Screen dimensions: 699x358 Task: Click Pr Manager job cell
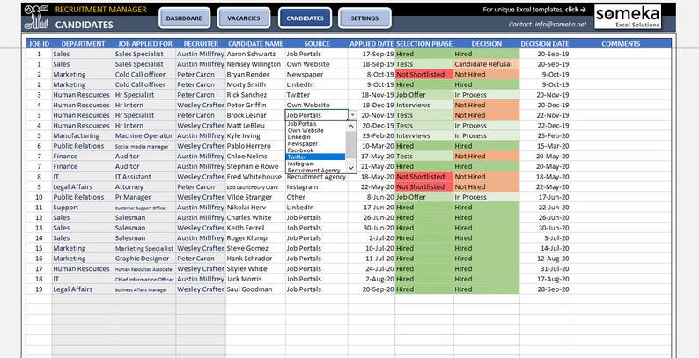(x=145, y=197)
